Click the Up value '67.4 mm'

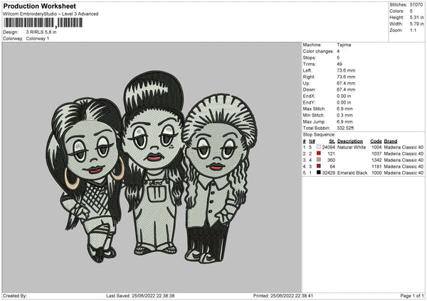click(346, 83)
